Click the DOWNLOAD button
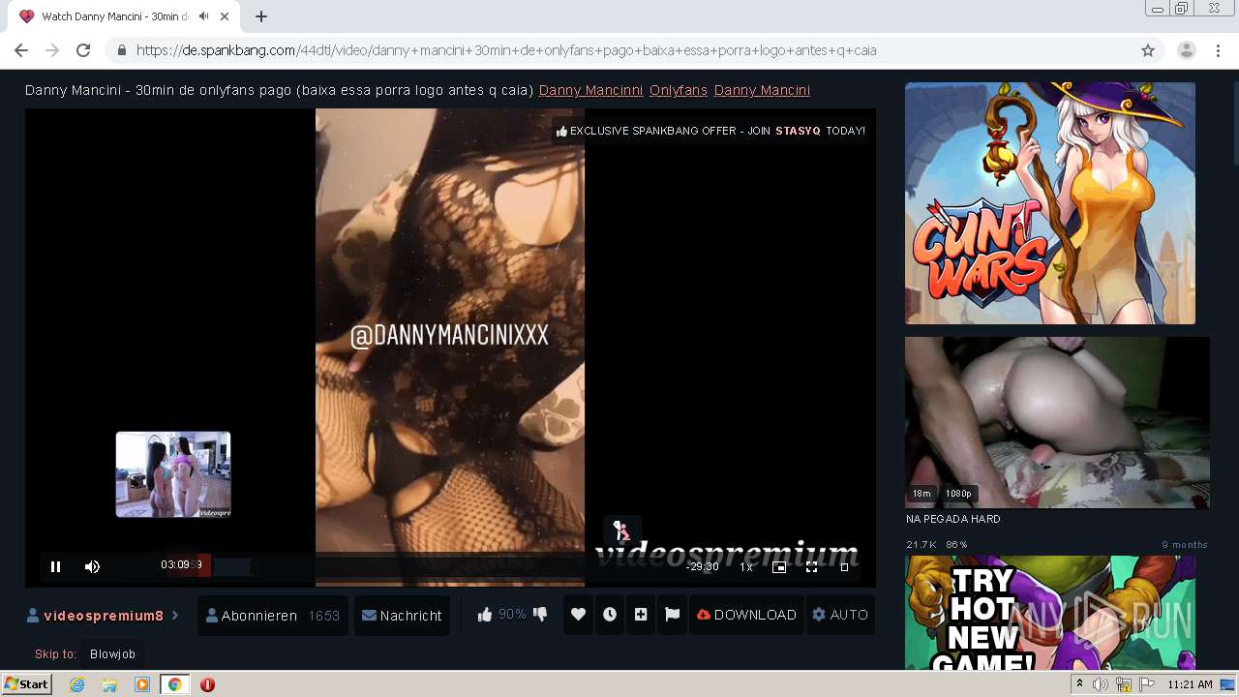The height and width of the screenshot is (697, 1239). tap(746, 615)
